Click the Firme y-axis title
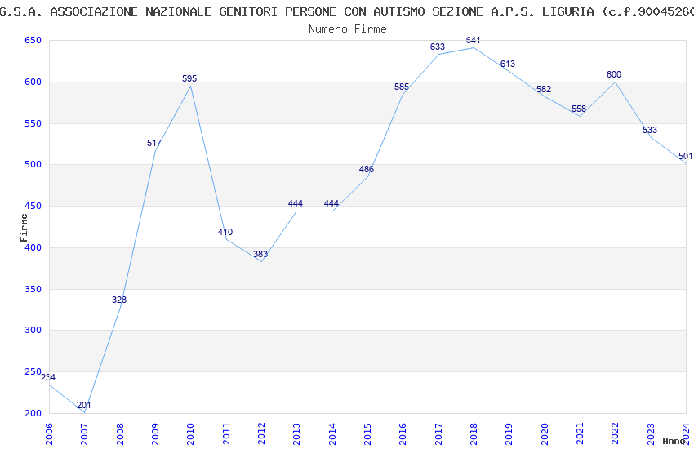Image resolution: width=694 pixels, height=449 pixels. (24, 228)
